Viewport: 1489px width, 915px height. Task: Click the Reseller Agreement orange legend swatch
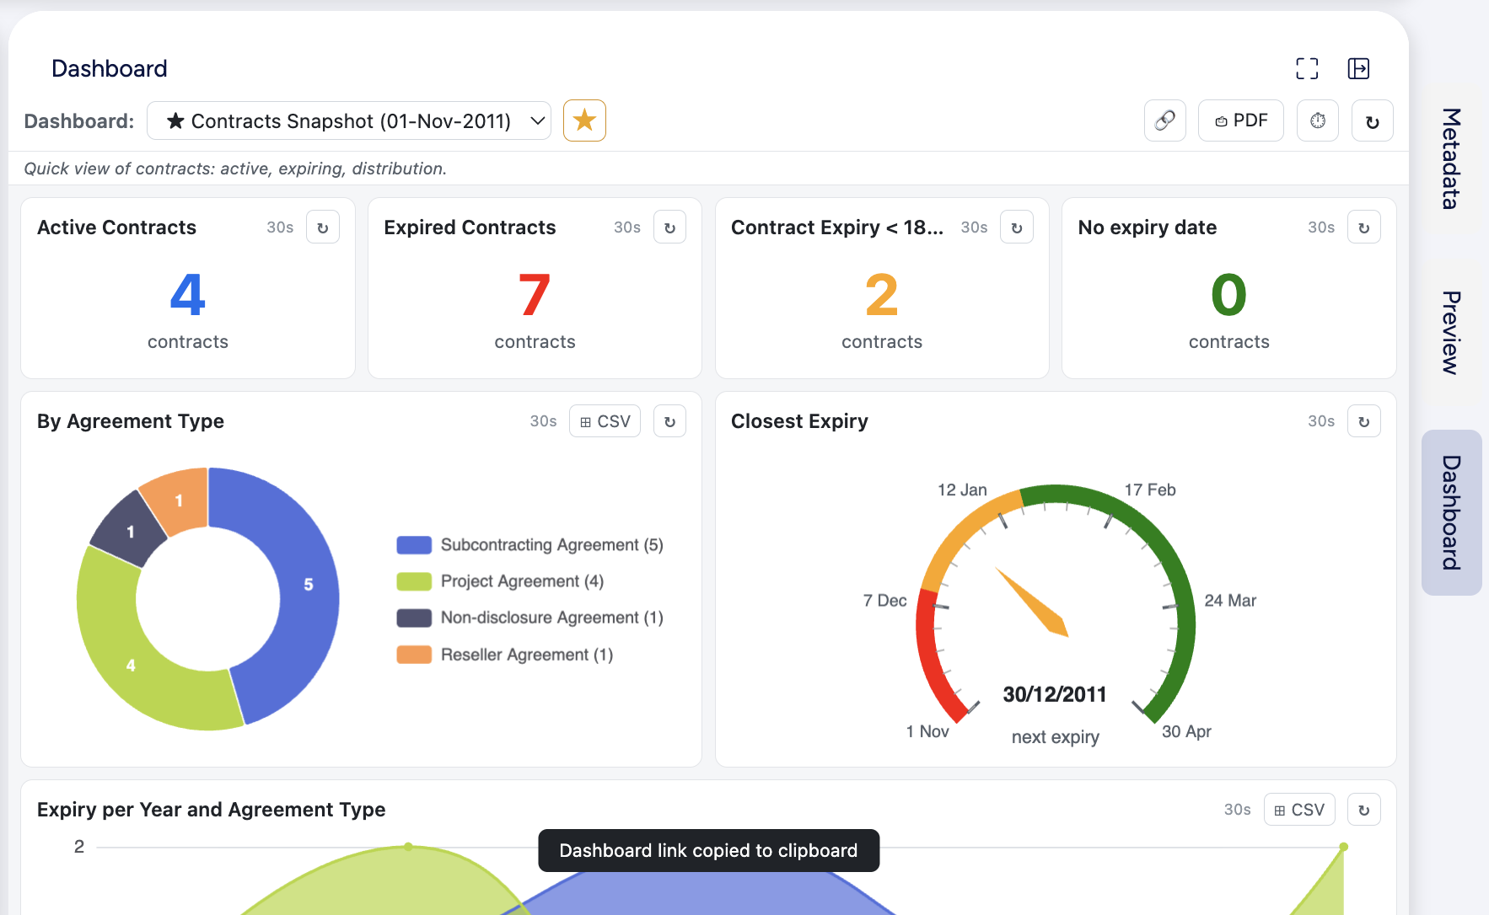point(414,655)
